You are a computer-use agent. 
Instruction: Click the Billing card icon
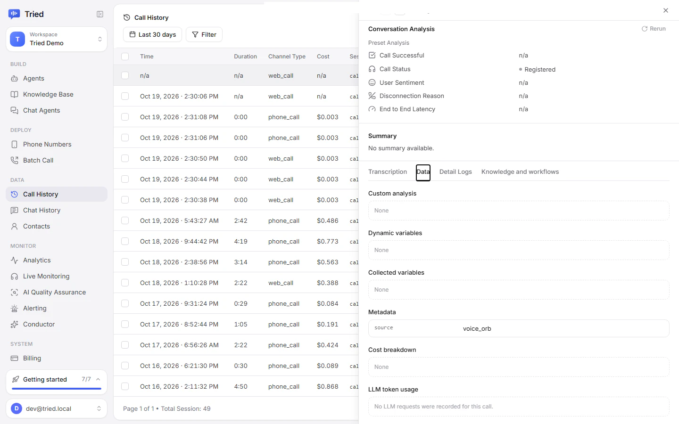point(15,358)
